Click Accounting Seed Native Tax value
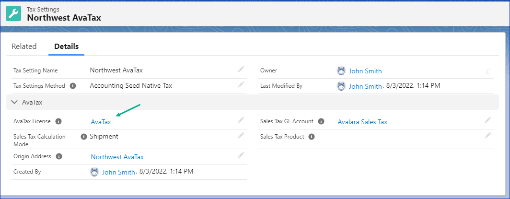Image resolution: width=510 pixels, height=199 pixels. (x=131, y=86)
